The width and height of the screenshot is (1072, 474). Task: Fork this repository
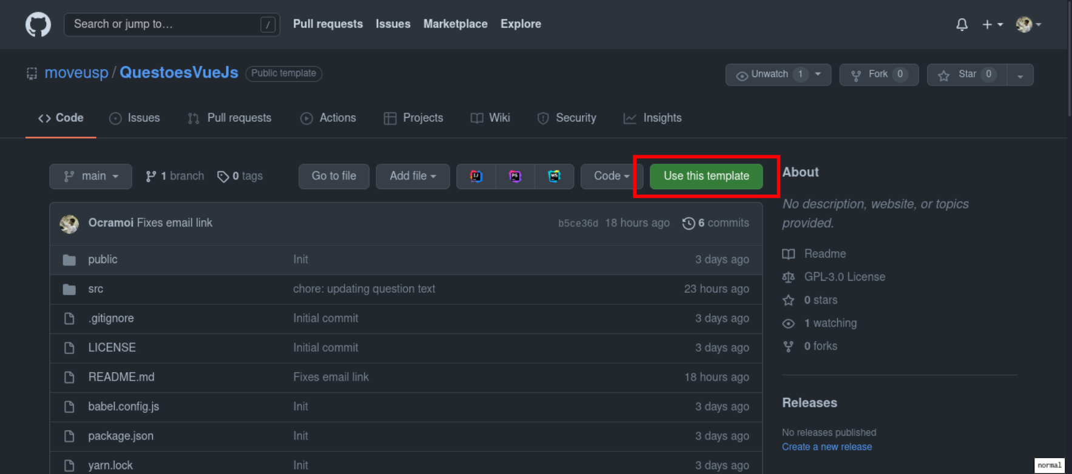click(879, 75)
